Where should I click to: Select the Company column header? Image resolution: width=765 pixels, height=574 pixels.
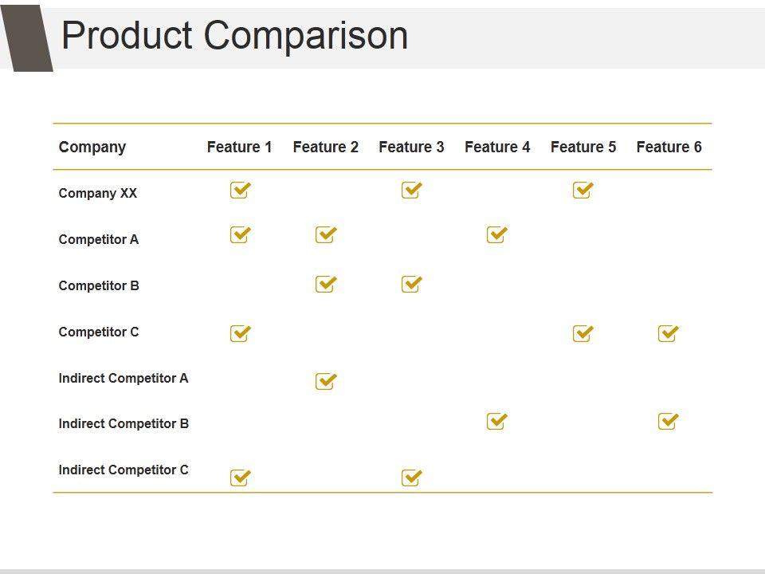(x=92, y=147)
